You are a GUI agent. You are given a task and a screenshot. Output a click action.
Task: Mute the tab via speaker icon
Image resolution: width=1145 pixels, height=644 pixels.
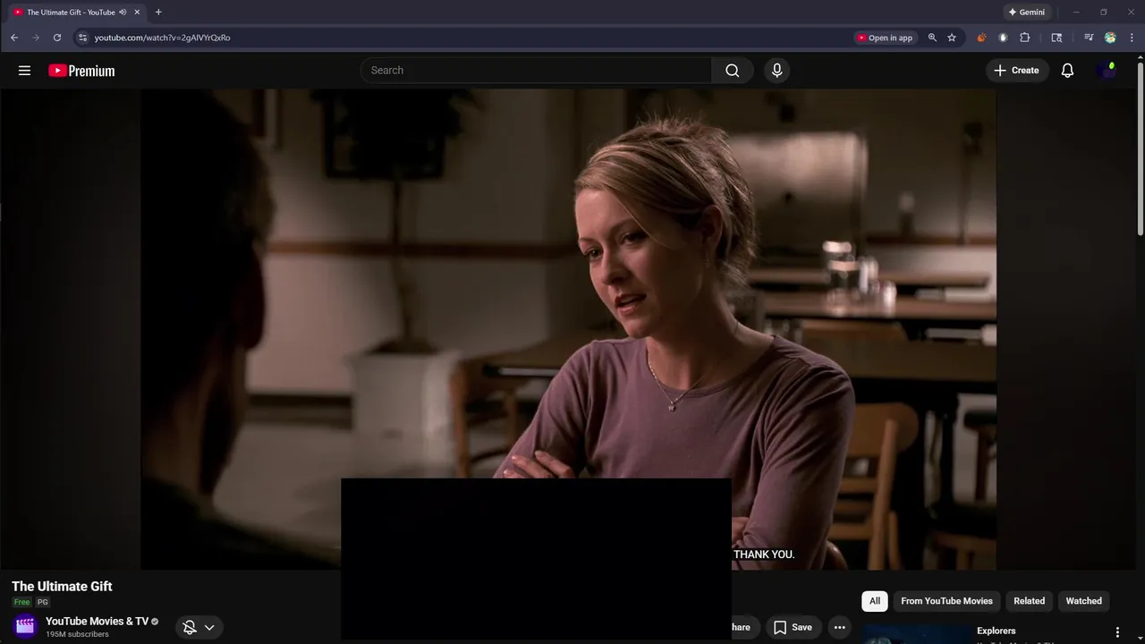tap(123, 13)
